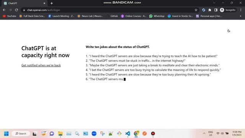Image resolution: width=245 pixels, height=138 pixels.
Task: Click the taskbar Search box
Action: (x=21, y=133)
